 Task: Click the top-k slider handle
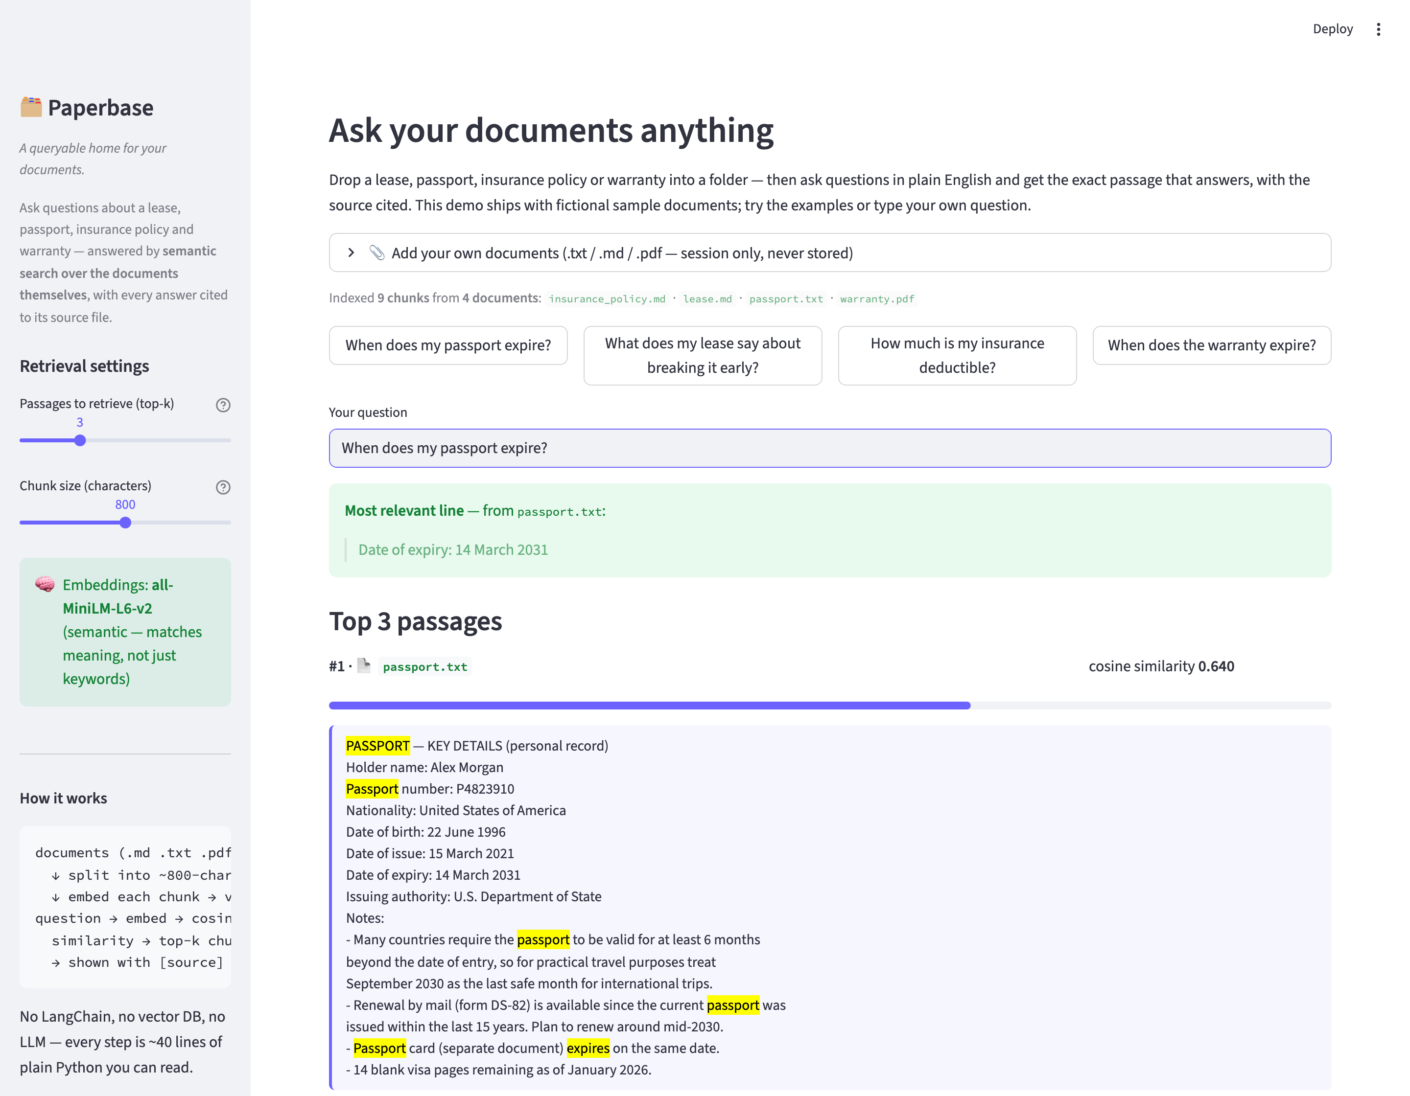(x=80, y=440)
